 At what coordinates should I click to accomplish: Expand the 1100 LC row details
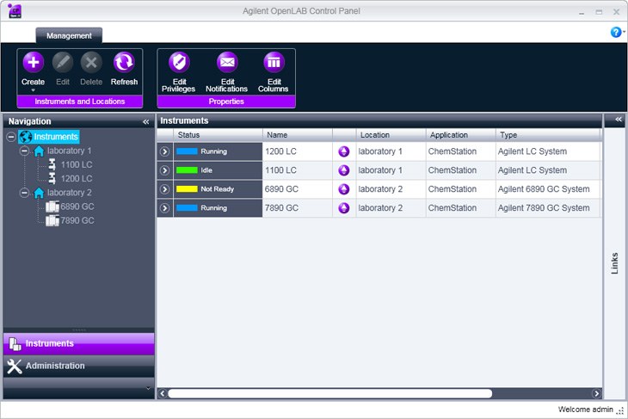click(x=164, y=170)
